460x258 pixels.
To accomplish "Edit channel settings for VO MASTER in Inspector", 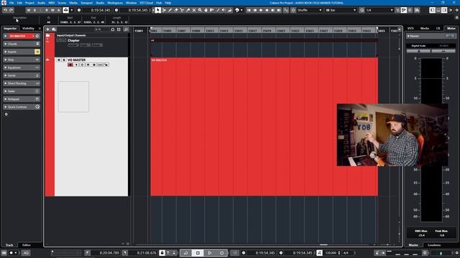I will tap(37, 36).
